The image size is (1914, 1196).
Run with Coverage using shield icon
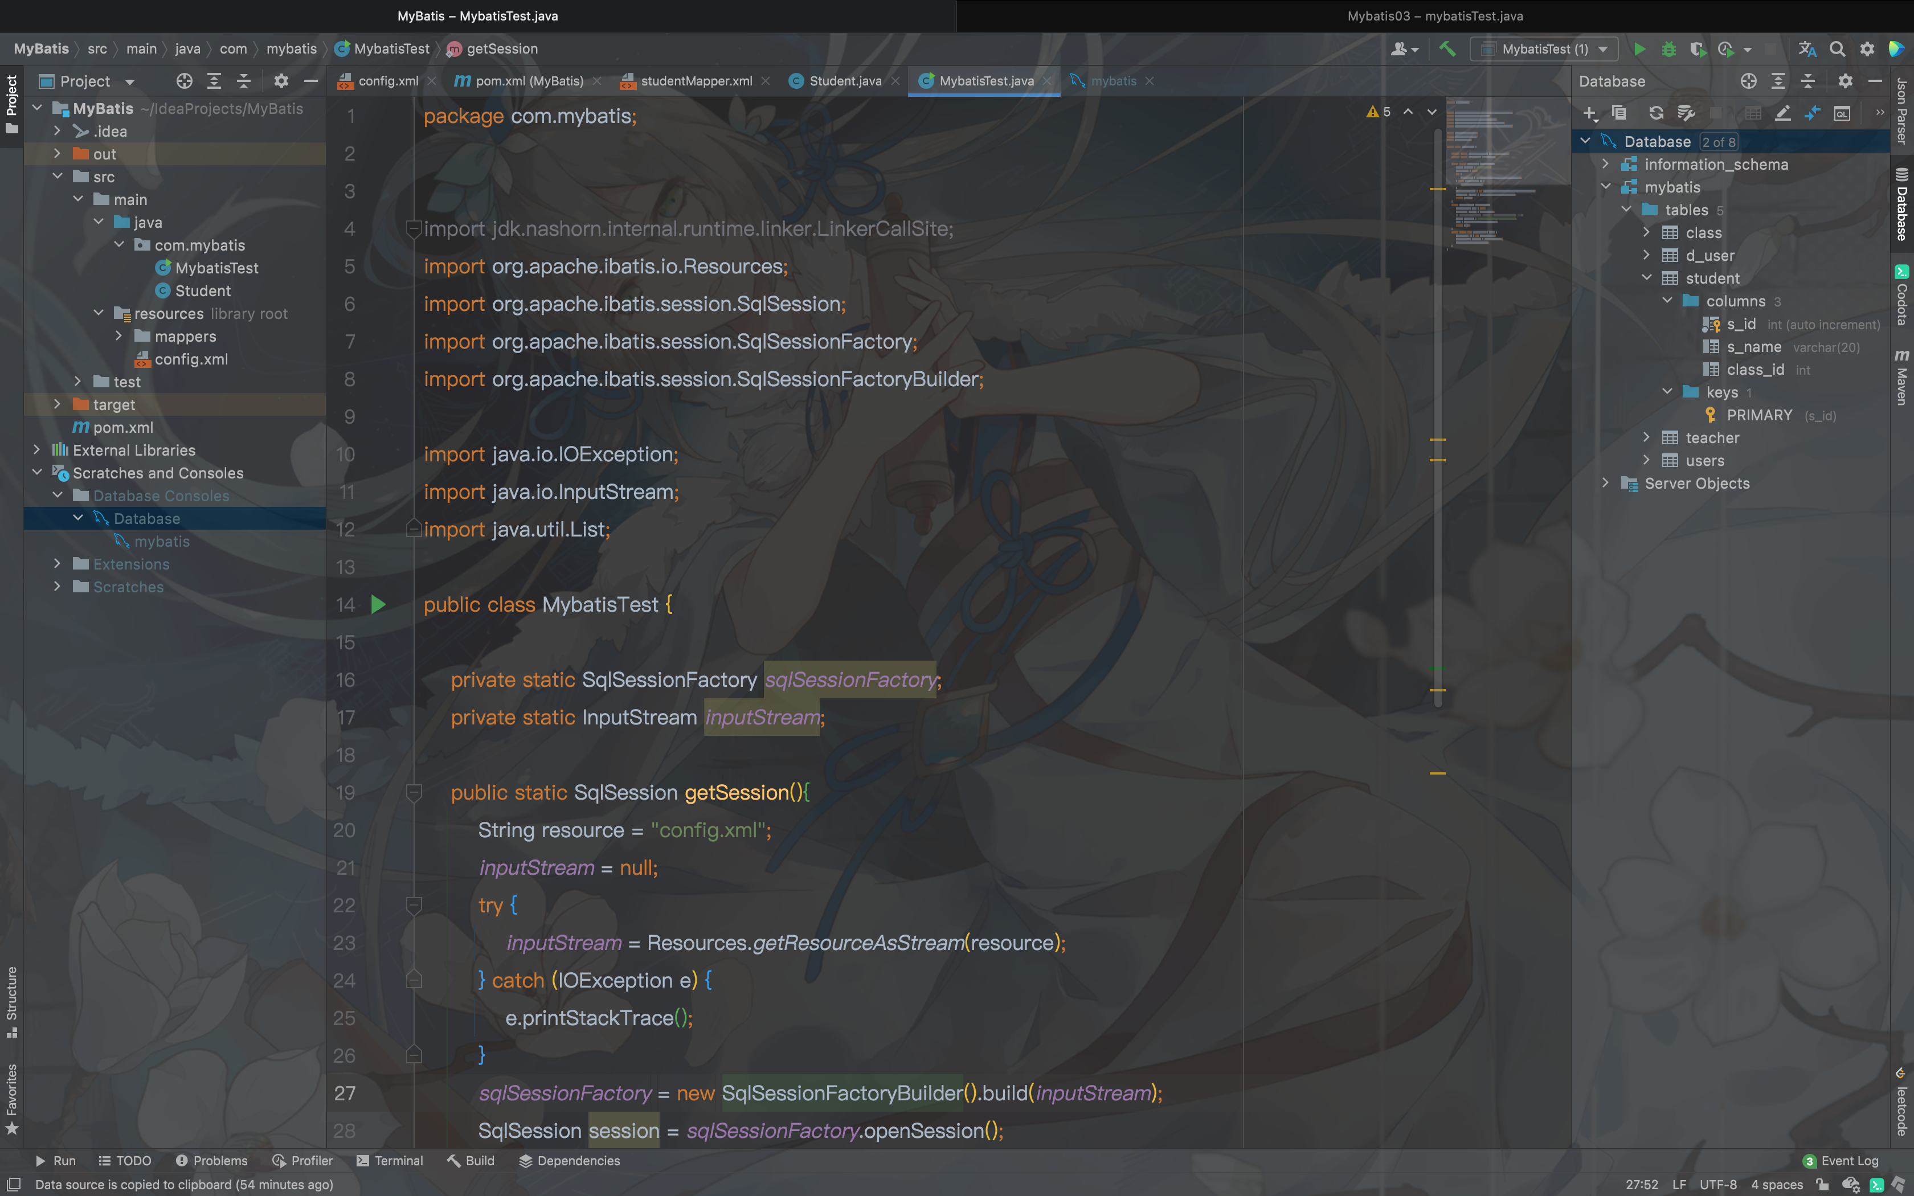(x=1696, y=49)
